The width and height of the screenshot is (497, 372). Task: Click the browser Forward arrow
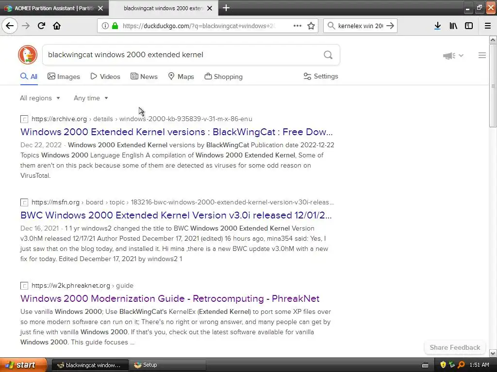[26, 26]
